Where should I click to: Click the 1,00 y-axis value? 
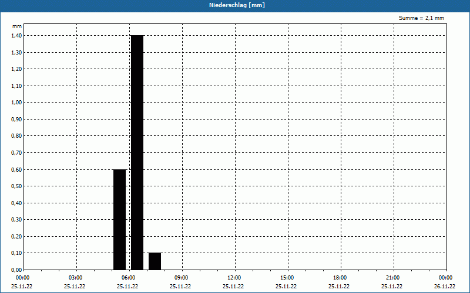tap(17, 103)
